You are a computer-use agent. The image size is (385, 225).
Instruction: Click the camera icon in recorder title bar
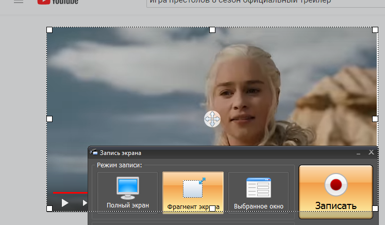tap(94, 152)
